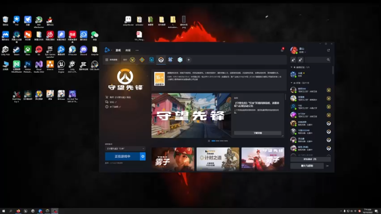Open game settings gear beside play button

pos(143,156)
